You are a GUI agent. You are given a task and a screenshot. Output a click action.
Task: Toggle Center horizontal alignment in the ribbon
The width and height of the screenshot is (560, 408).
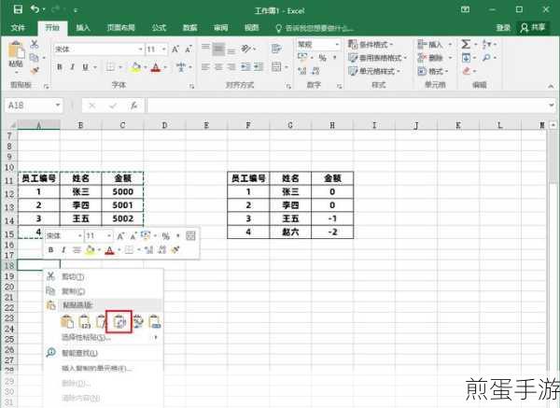point(218,67)
